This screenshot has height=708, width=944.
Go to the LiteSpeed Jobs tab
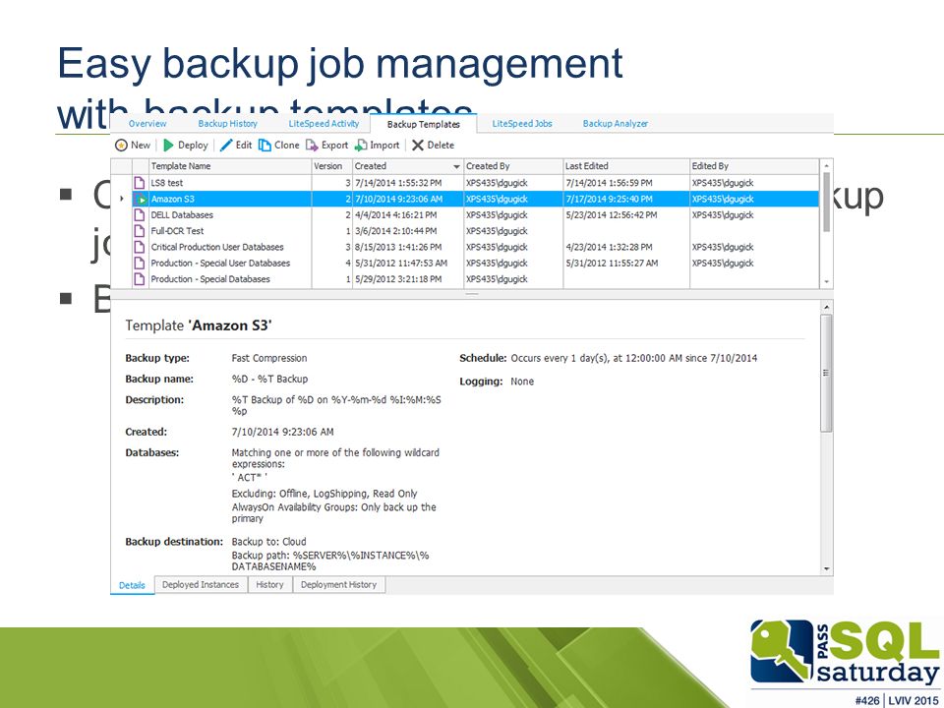pos(522,124)
